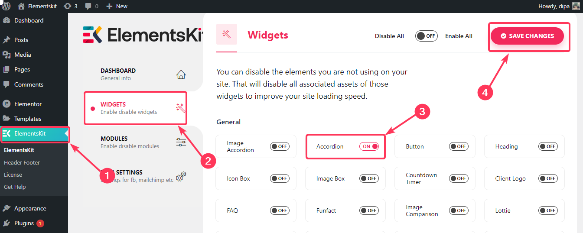Viewport: 583px width, 233px height.
Task: Expand the Appearance admin menu
Action: point(30,208)
